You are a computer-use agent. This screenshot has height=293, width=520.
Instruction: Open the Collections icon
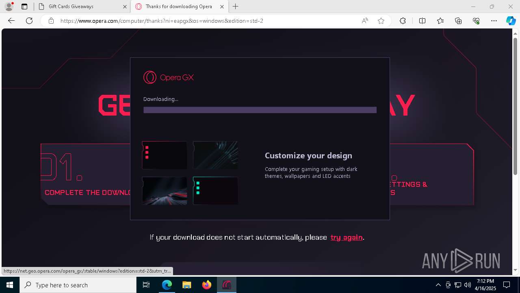[458, 21]
